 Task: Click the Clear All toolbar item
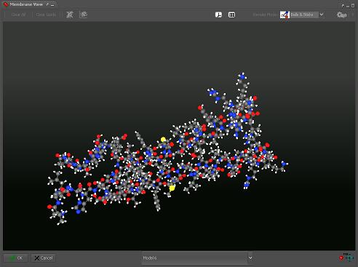point(18,15)
